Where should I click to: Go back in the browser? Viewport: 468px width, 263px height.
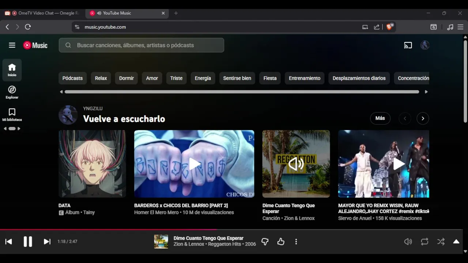7,27
